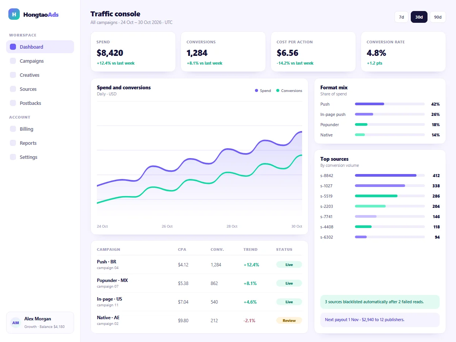The image size is (456, 342).
Task: Click the In-page push share bar
Action: (x=390, y=114)
